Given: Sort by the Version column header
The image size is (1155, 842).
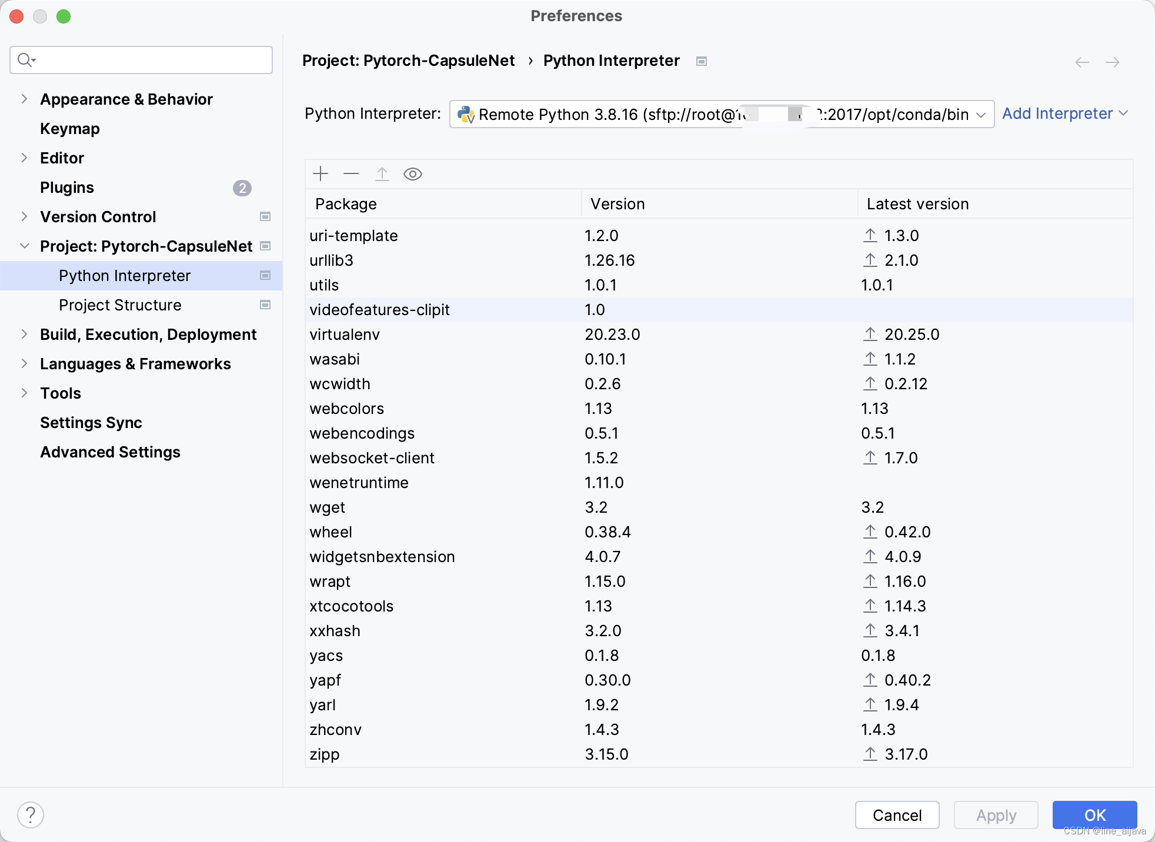Looking at the screenshot, I should pos(720,204).
